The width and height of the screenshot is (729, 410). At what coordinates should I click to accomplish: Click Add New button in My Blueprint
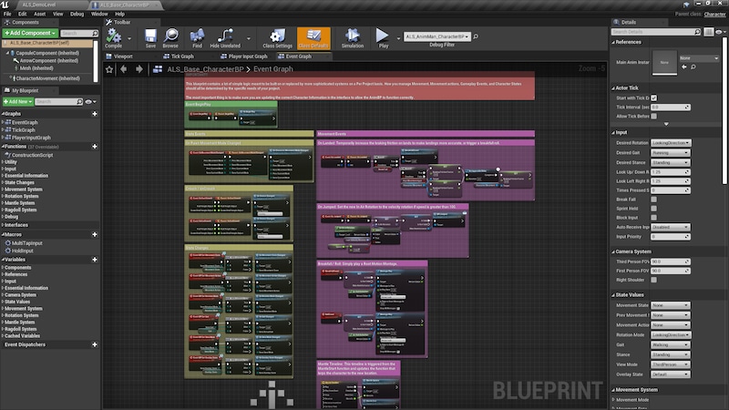click(x=17, y=102)
